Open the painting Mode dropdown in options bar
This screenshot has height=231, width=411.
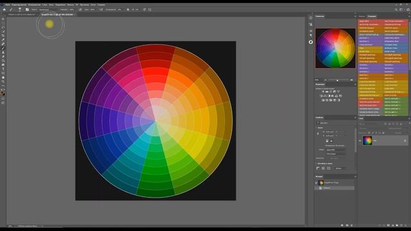coord(48,10)
